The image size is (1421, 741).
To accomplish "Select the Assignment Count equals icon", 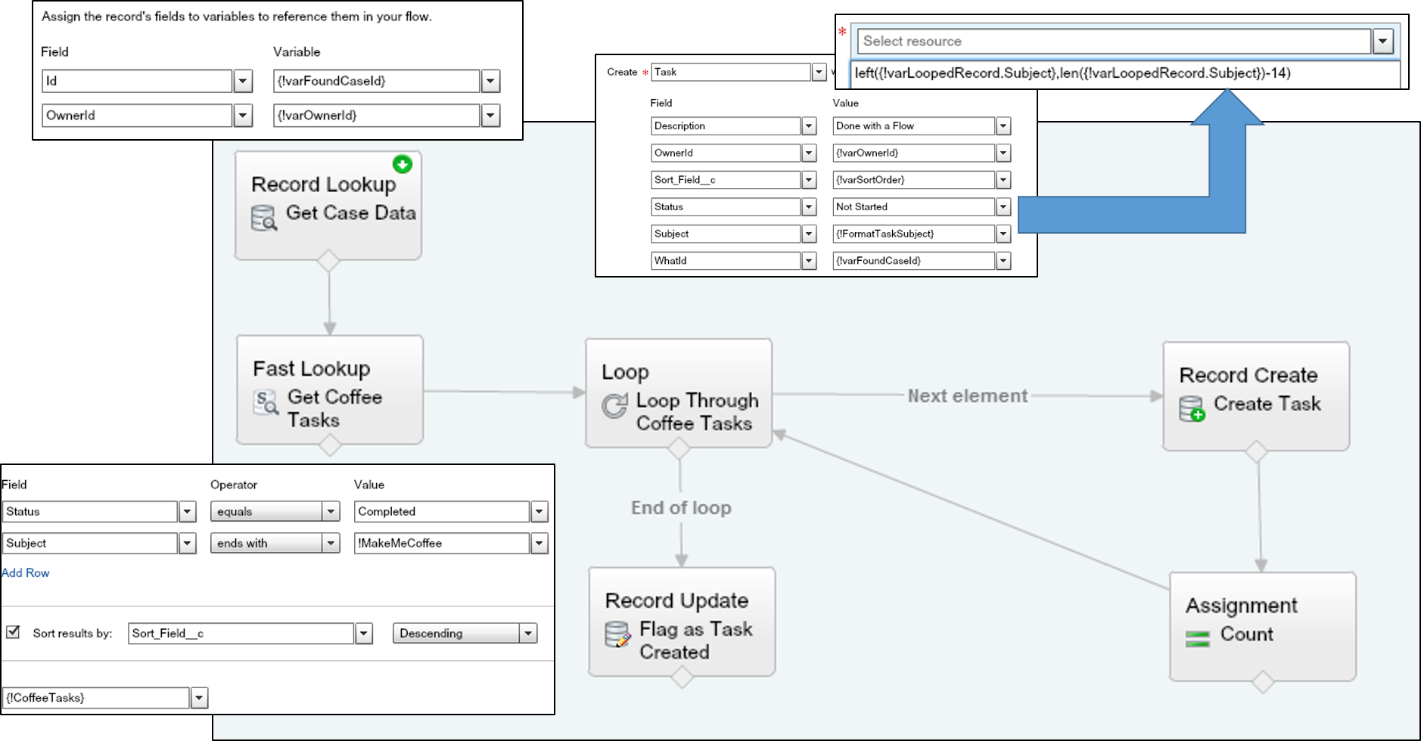I will click(1197, 639).
